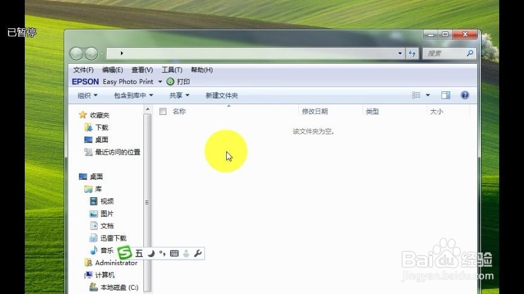
Task: Click the address bar path arrow
Action: [122, 53]
